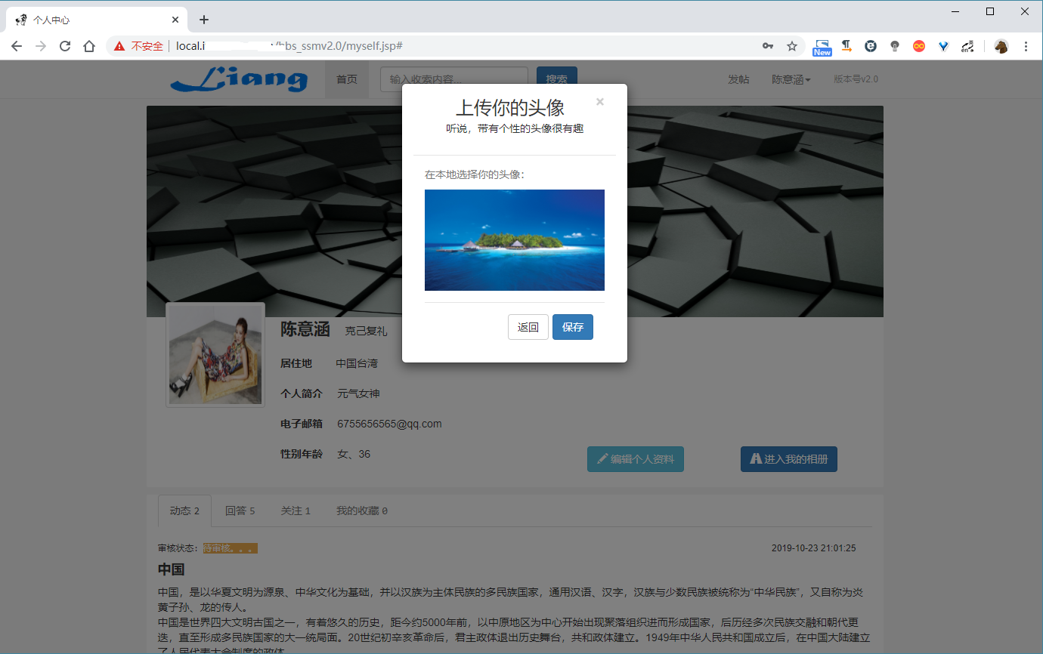Viewport: 1043px width, 654px height.
Task: Close the 个人中心 browser tab
Action: tap(175, 20)
